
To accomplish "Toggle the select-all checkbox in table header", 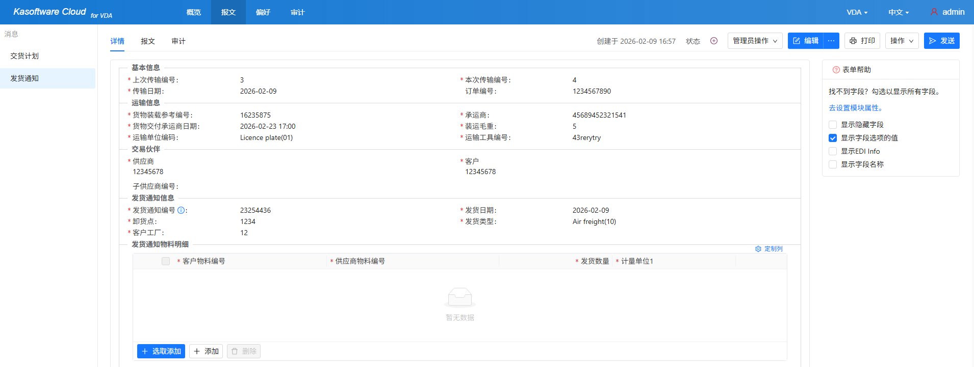I will (x=166, y=261).
